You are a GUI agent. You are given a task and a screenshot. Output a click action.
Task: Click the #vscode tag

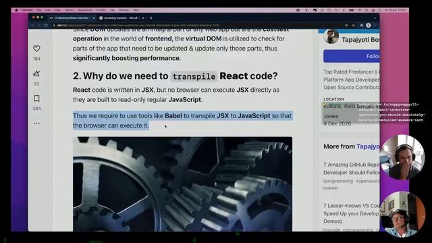click(x=331, y=230)
